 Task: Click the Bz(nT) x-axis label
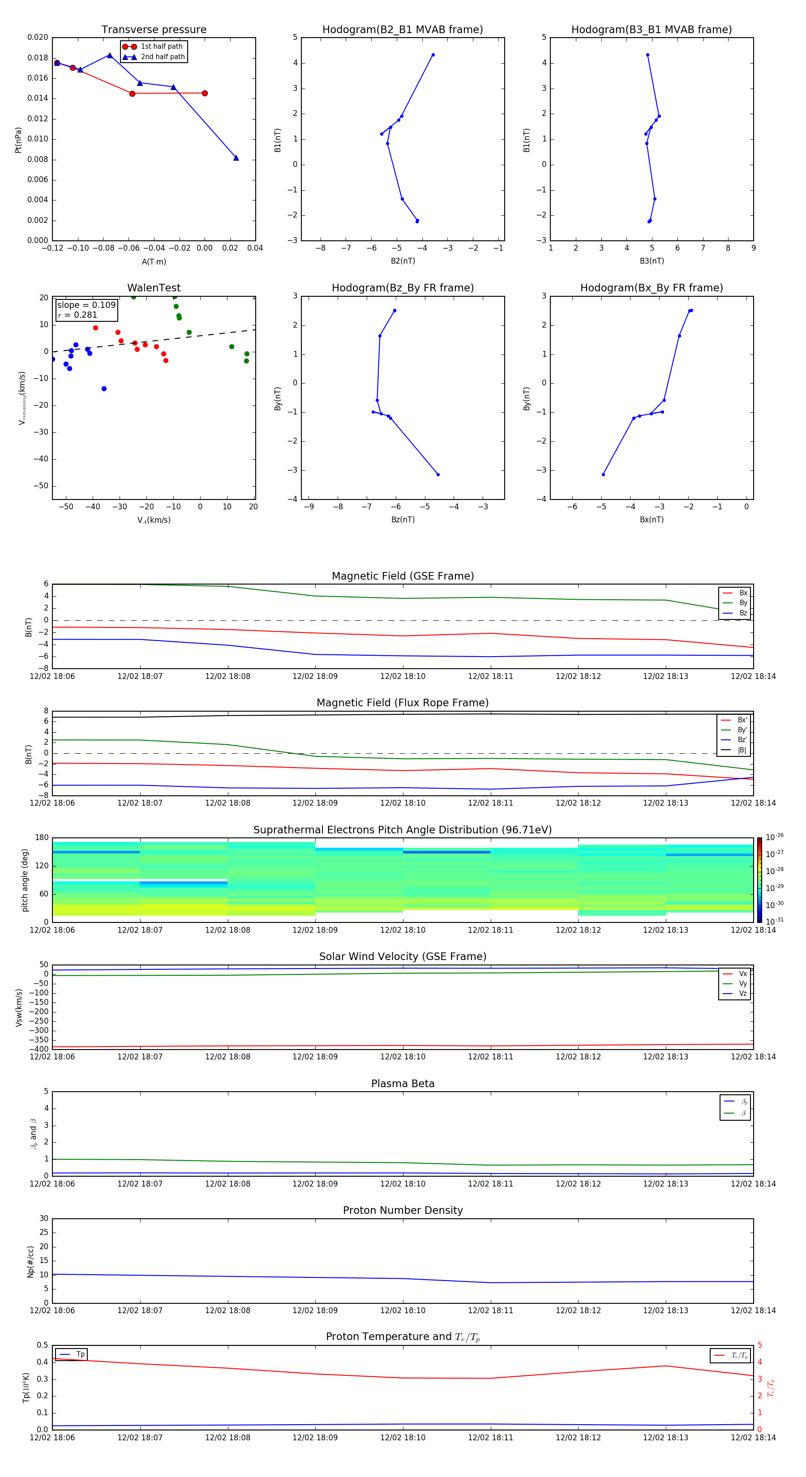403,520
